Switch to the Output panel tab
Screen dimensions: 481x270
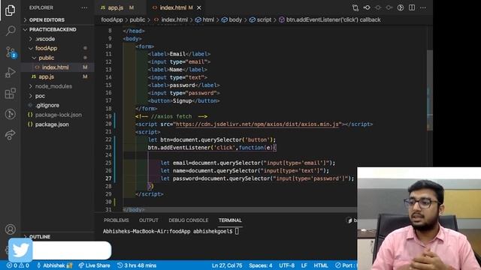coord(149,220)
